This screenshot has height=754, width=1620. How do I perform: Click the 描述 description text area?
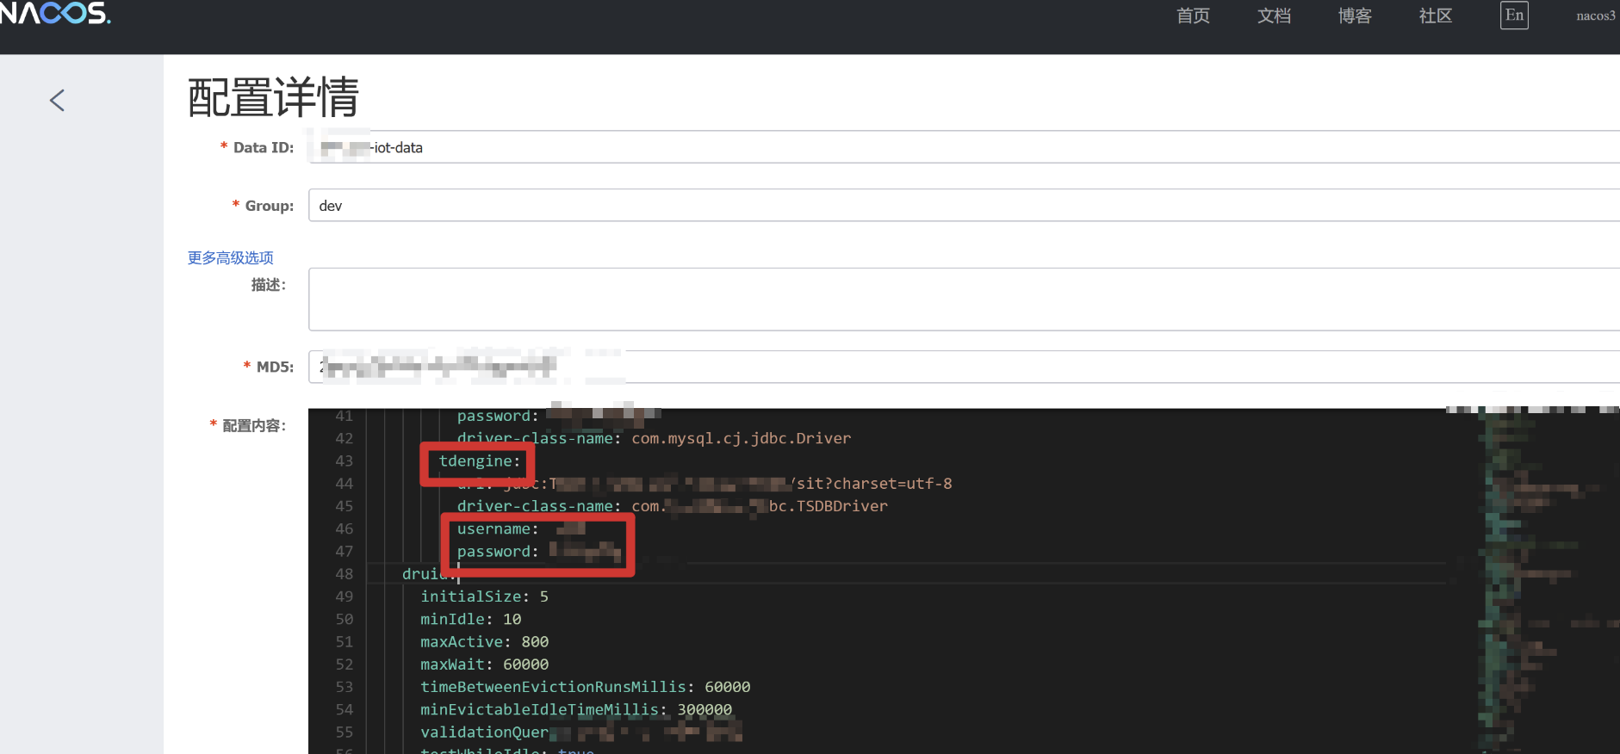(x=964, y=300)
